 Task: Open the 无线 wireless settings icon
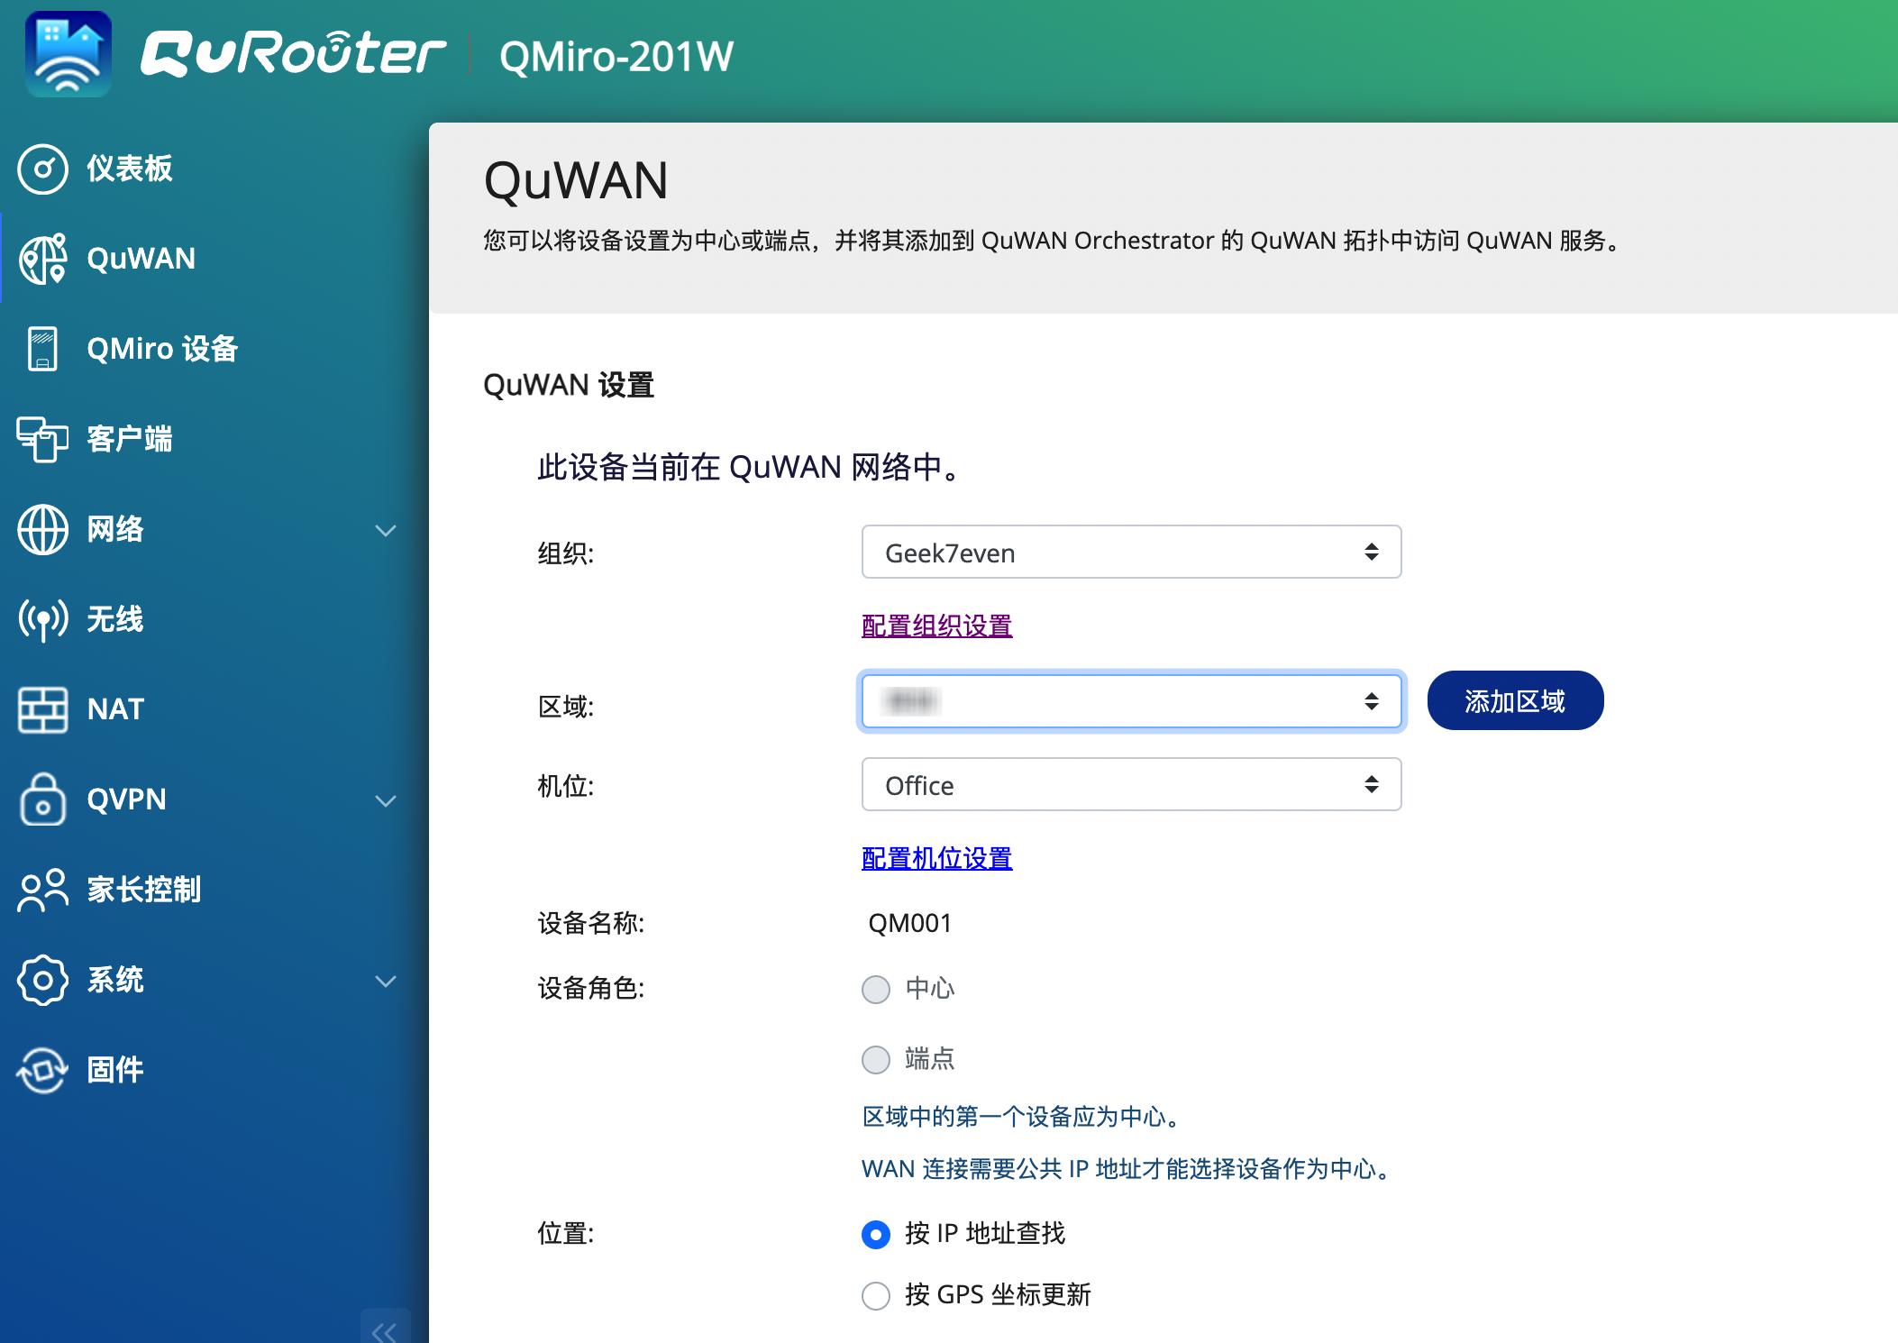click(42, 620)
